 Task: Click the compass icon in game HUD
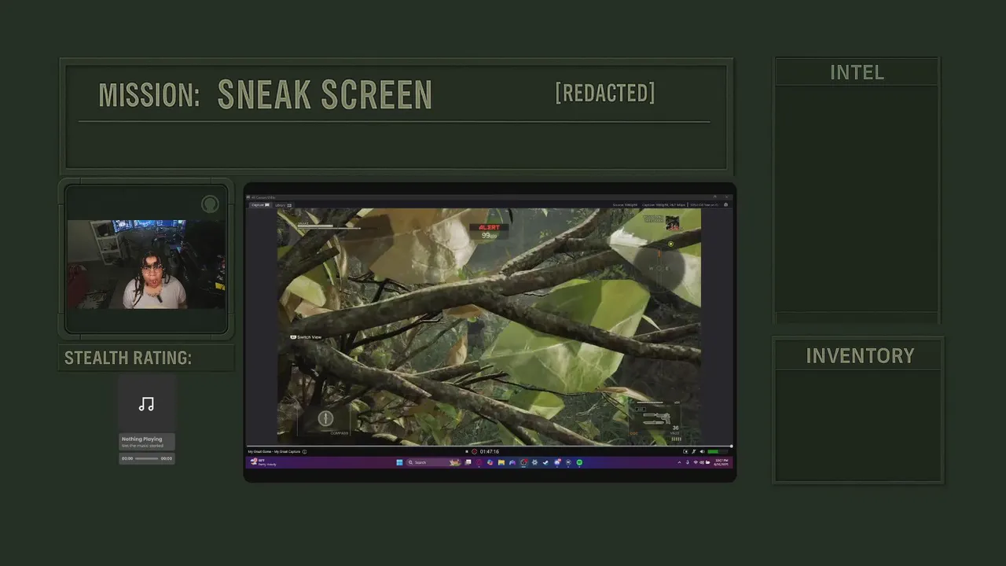point(325,418)
